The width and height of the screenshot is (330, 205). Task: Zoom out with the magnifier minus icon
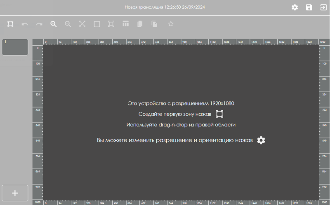coord(68,24)
